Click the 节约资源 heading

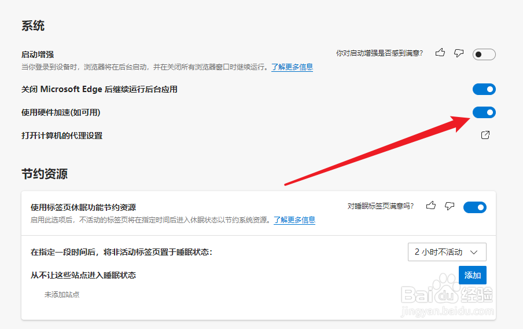pyautogui.click(x=45, y=174)
